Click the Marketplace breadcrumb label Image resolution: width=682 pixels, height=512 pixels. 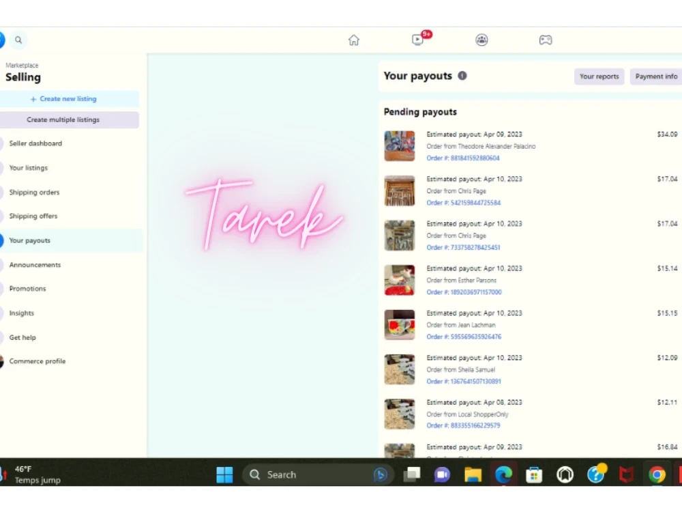pos(22,66)
